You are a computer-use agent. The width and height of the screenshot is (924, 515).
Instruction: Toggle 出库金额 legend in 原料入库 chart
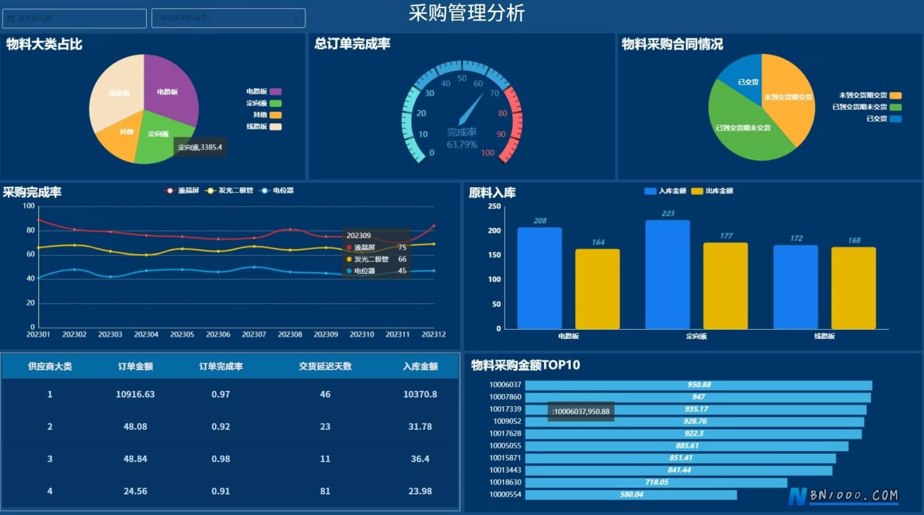(712, 191)
